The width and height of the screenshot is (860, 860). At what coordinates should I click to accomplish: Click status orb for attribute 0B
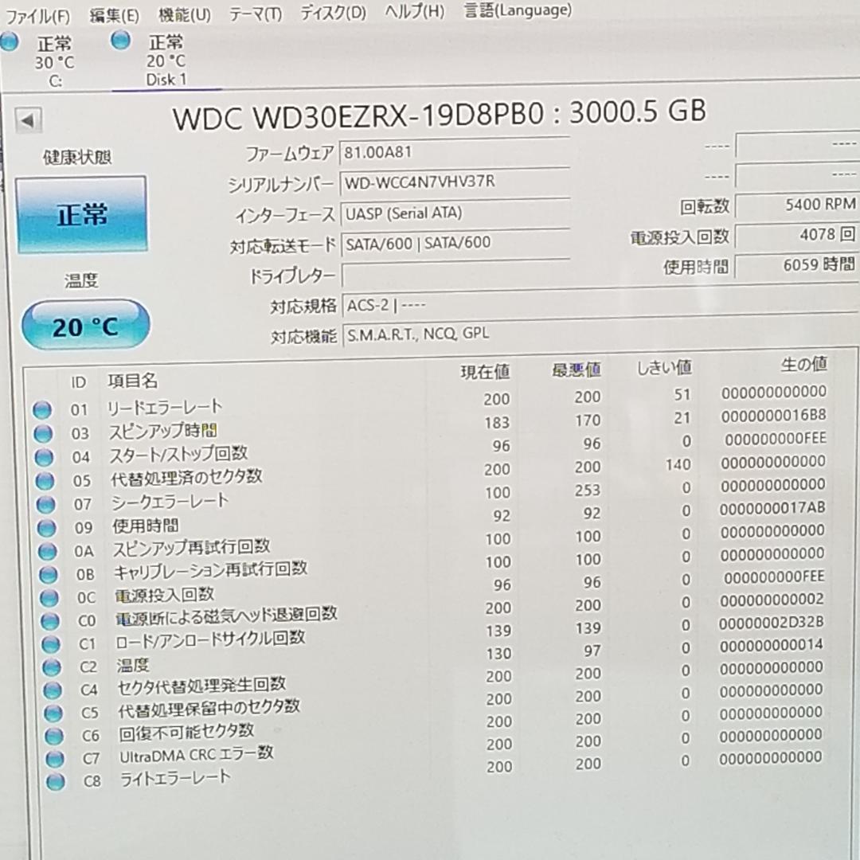49,575
